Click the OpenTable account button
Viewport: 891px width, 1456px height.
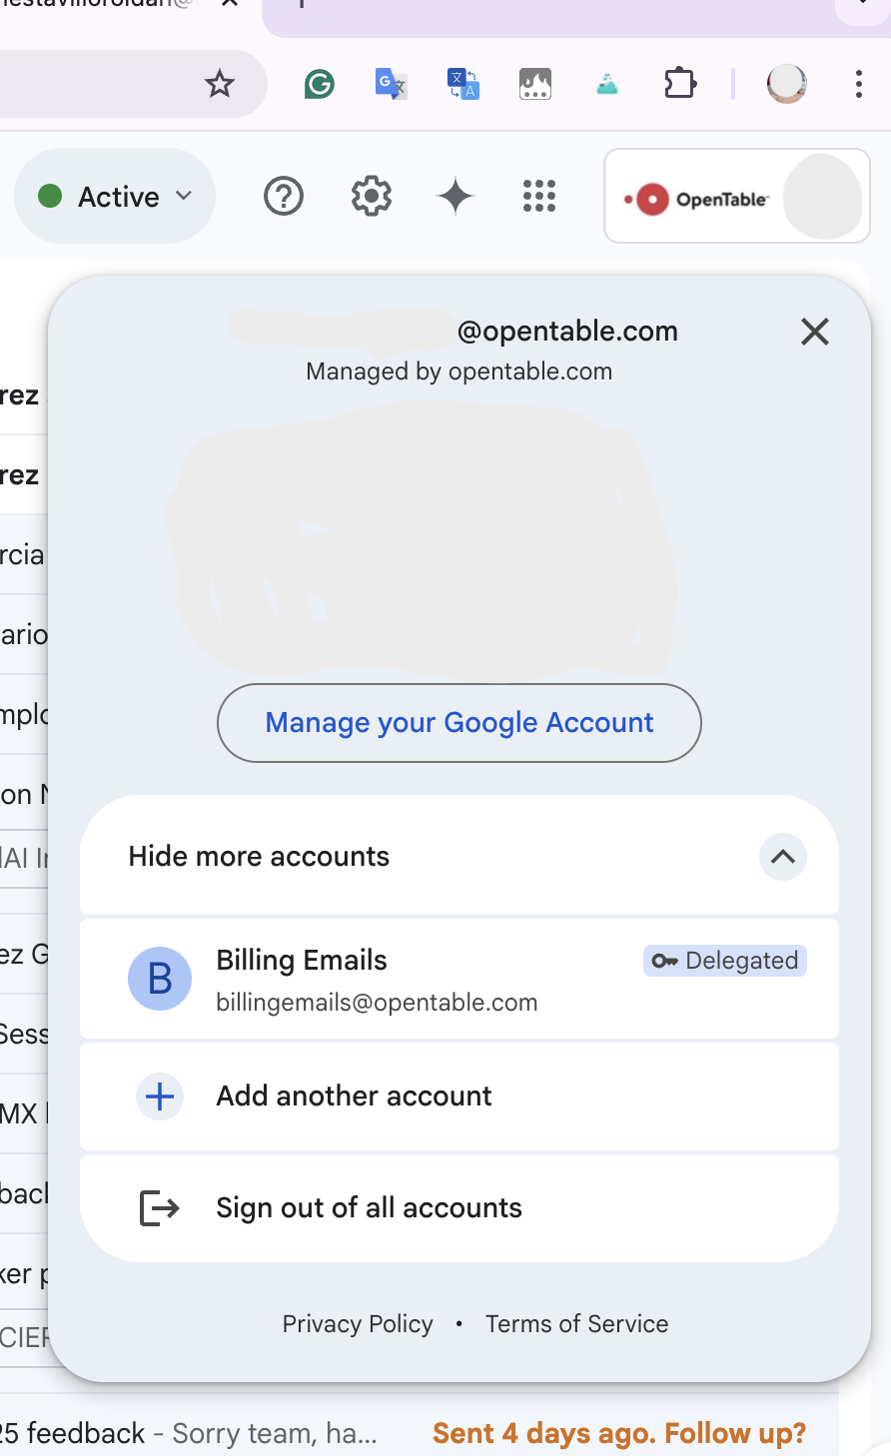[737, 196]
